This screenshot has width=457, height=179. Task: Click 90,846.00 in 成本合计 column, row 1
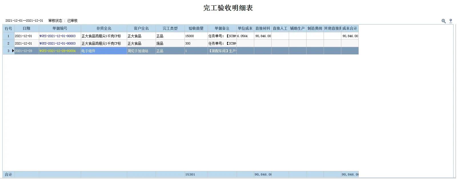[350, 36]
